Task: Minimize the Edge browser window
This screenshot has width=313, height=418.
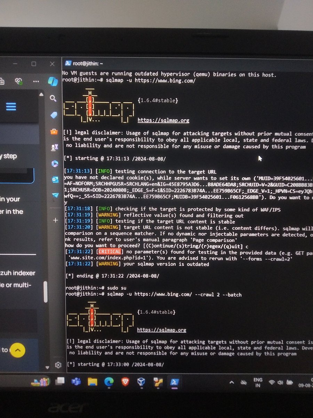Action: coord(16,64)
